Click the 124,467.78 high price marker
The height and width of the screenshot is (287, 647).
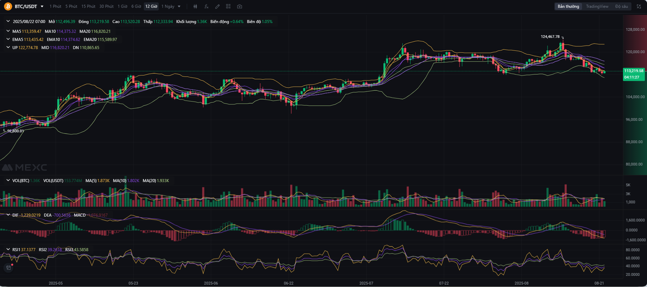(x=550, y=37)
